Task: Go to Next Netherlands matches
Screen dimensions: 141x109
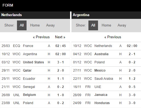Action: 60,37
